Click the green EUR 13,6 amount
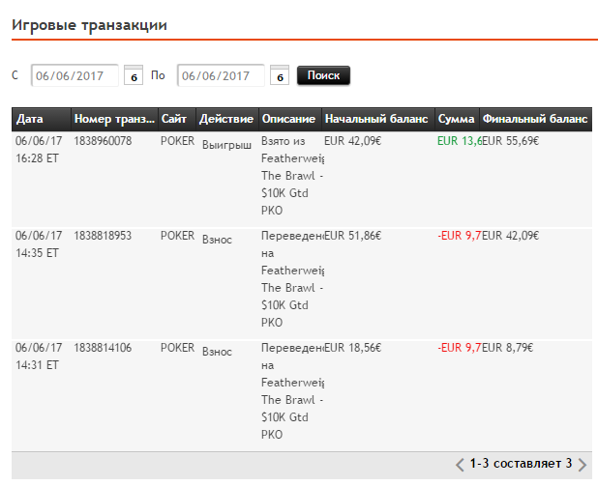Viewport: 598px width, 486px height. point(460,141)
